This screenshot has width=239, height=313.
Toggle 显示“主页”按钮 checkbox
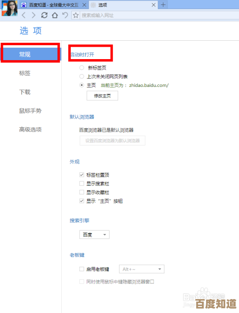82,201
